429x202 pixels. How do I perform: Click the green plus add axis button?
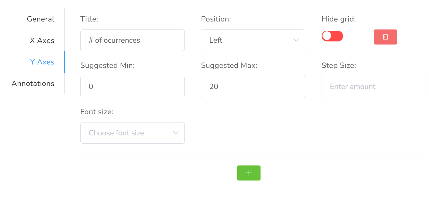tap(249, 173)
